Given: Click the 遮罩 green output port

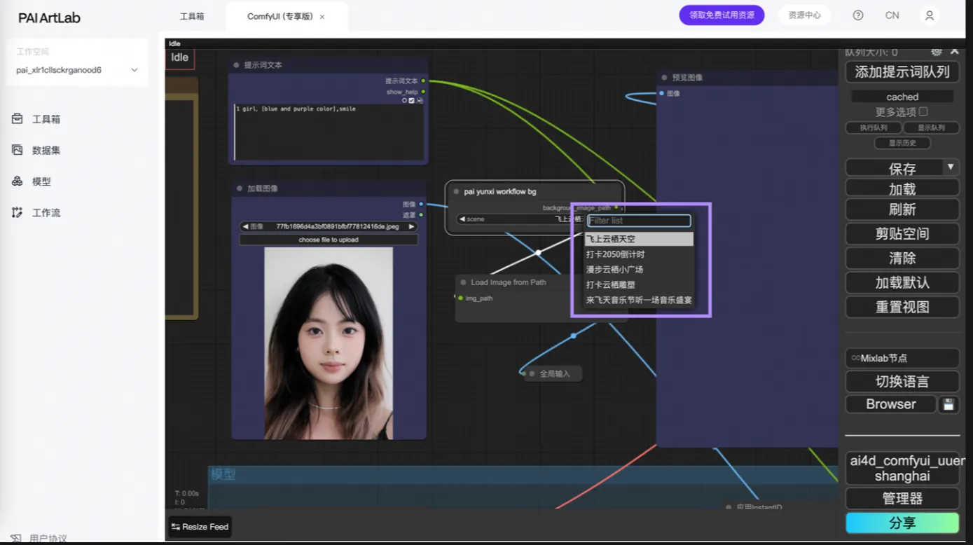Looking at the screenshot, I should pyautogui.click(x=421, y=215).
